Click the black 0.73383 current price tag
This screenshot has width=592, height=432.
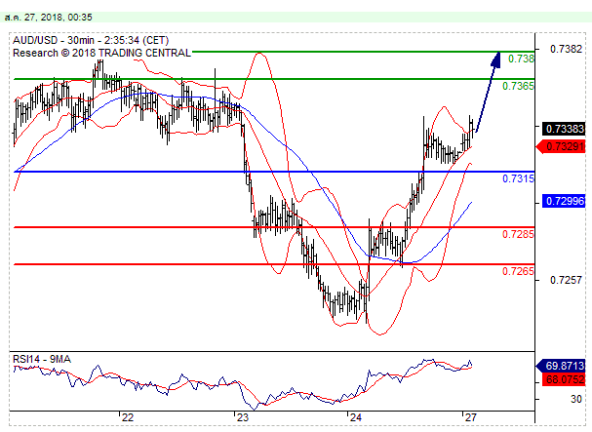pyautogui.click(x=564, y=129)
